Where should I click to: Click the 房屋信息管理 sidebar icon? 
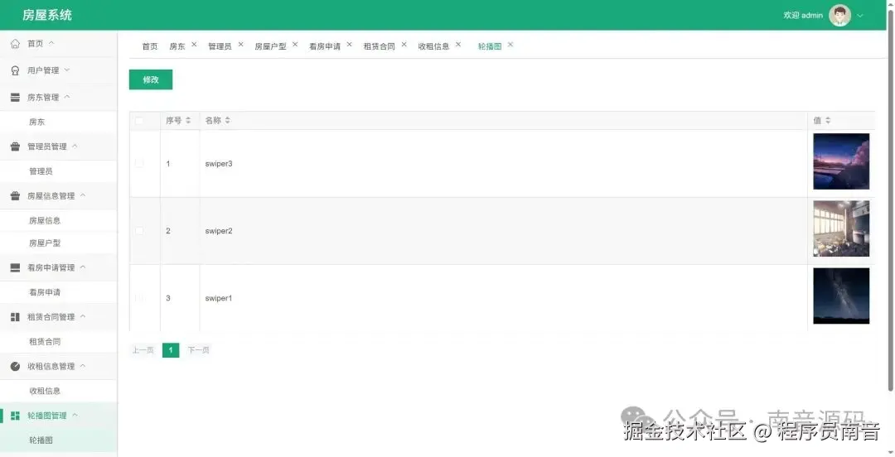point(16,195)
